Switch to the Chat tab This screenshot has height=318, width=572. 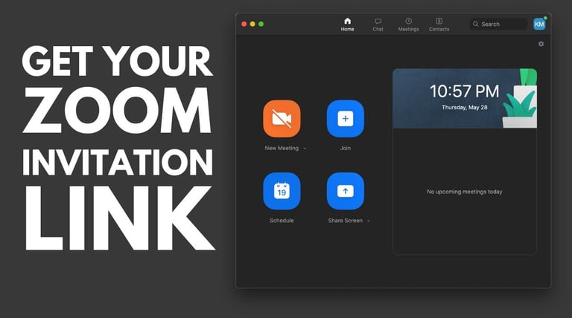pyautogui.click(x=378, y=25)
